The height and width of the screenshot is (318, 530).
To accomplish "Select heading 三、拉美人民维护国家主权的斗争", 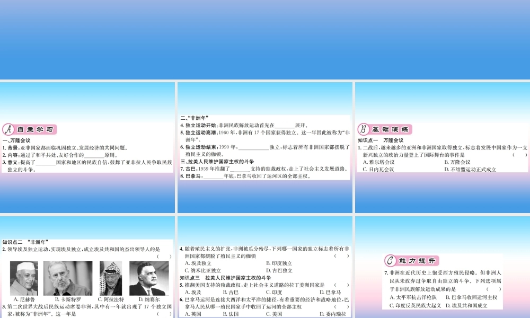I will point(217,162).
